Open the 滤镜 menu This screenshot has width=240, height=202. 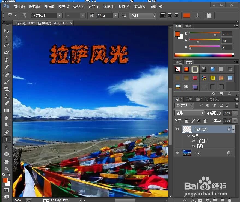point(109,6)
